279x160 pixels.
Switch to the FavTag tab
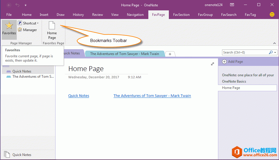(250, 15)
